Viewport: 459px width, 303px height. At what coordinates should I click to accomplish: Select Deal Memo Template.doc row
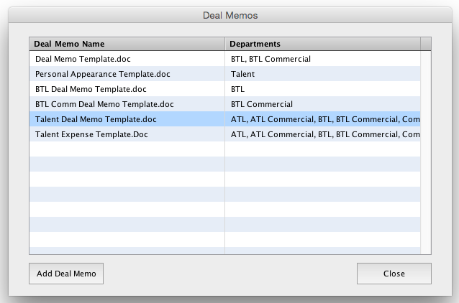click(224, 59)
